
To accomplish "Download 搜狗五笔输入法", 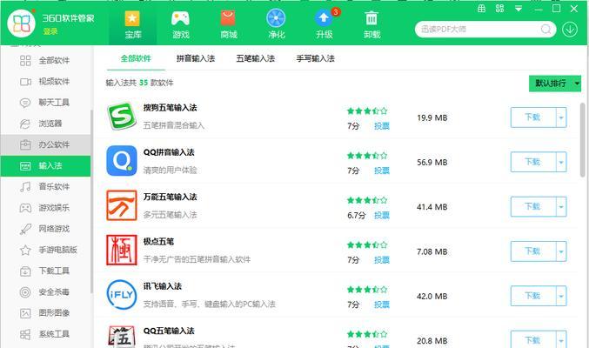I will pos(533,117).
